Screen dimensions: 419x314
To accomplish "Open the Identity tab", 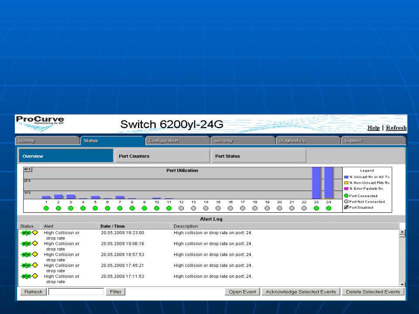I will click(x=47, y=141).
